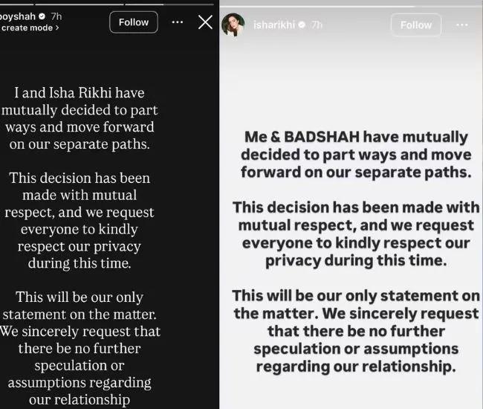483x409 pixels.
Task: Click the 7h timestamp beside boyshah
Action: [x=56, y=16]
